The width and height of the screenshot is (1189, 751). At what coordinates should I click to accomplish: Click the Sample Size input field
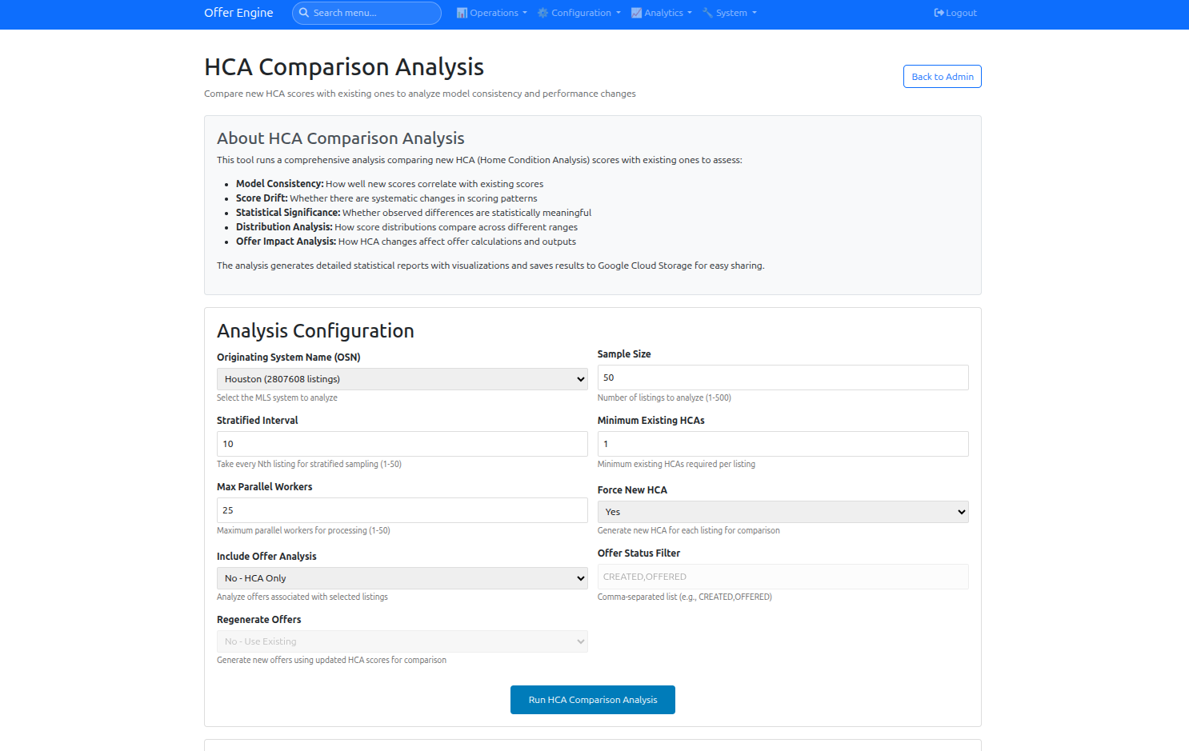782,377
